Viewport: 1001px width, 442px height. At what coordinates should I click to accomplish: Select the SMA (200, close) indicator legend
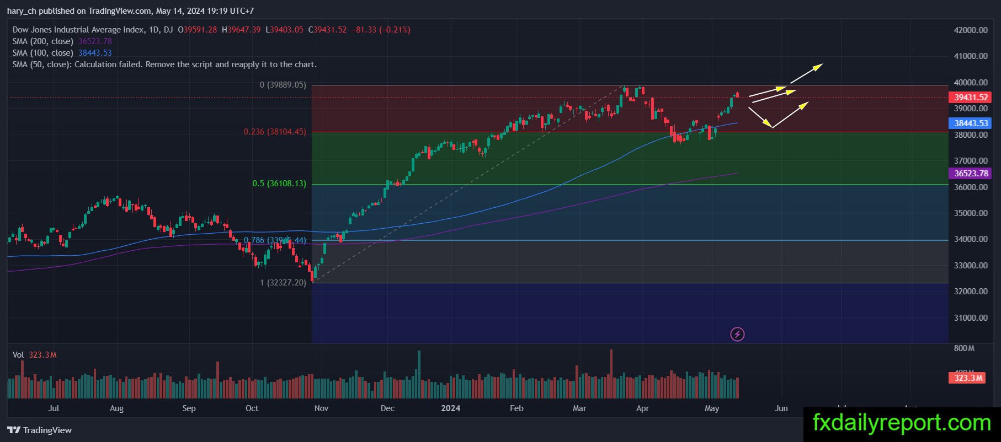click(62, 41)
